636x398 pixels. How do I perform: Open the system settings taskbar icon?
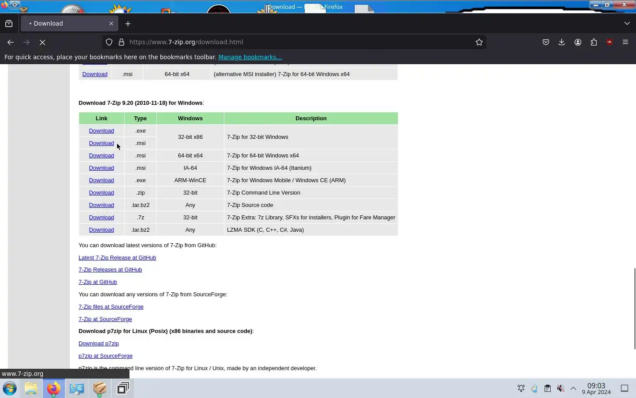[x=76, y=388]
